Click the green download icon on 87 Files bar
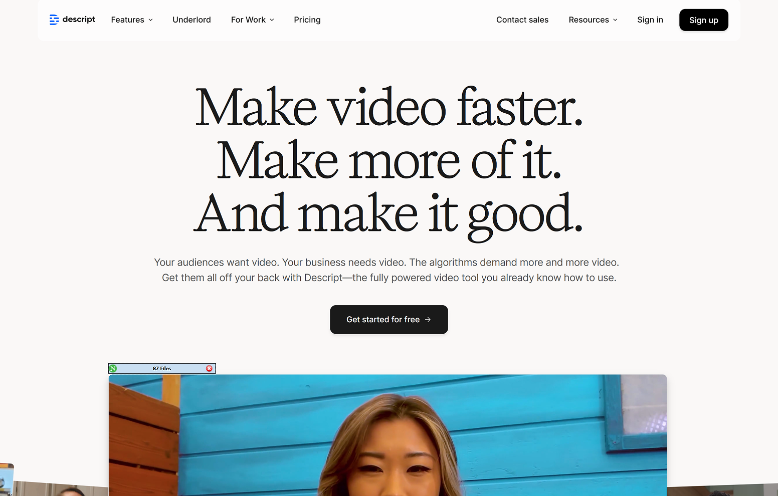Screen dimensions: 778x496 pyautogui.click(x=113, y=369)
